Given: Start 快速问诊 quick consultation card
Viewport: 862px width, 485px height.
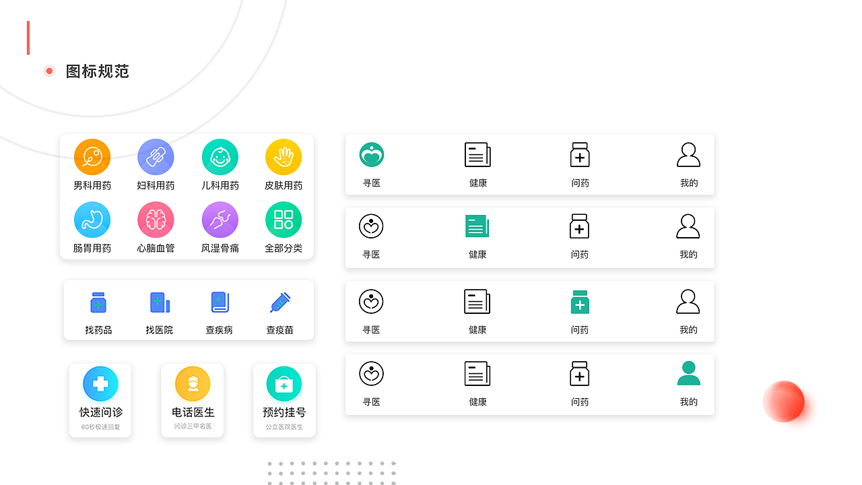Looking at the screenshot, I should click(100, 401).
